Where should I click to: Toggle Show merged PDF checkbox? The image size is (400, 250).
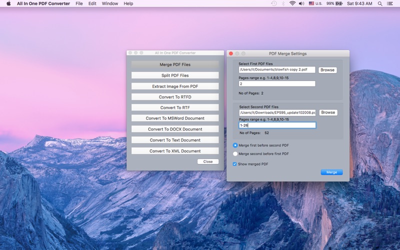(234, 164)
